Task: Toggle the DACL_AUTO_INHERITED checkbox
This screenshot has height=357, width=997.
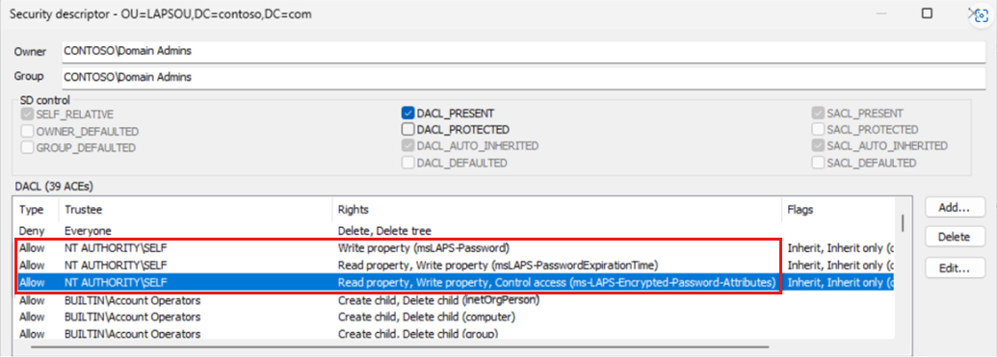Action: click(x=408, y=146)
